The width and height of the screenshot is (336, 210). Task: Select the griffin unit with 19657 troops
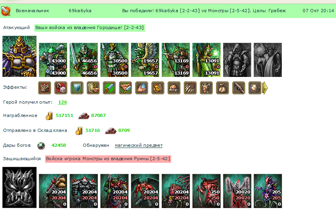145,60
